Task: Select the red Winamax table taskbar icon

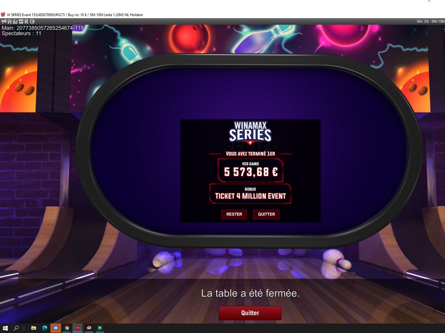Action: click(x=78, y=328)
